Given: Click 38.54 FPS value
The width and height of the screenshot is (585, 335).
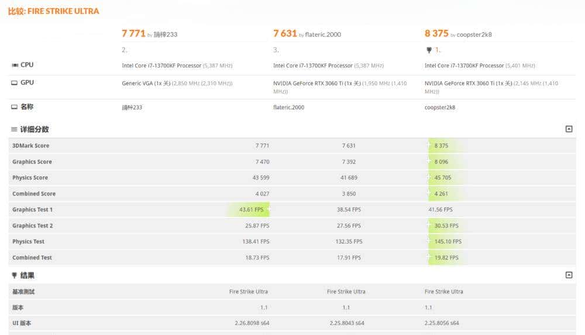Looking at the screenshot, I should tap(349, 210).
